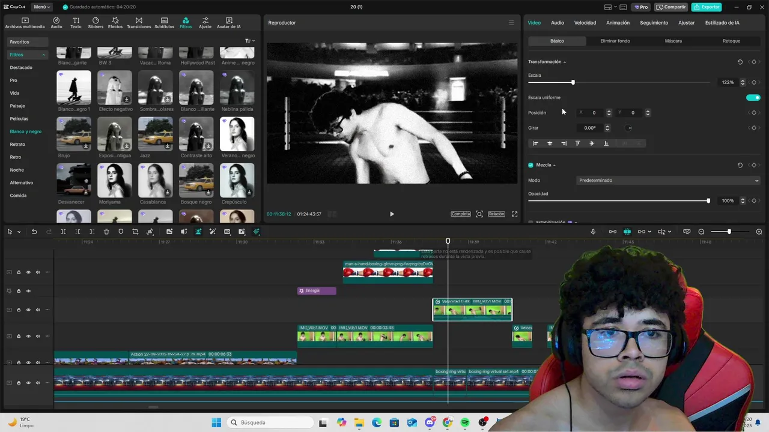Adjust the Opacidad slider handle

point(708,201)
